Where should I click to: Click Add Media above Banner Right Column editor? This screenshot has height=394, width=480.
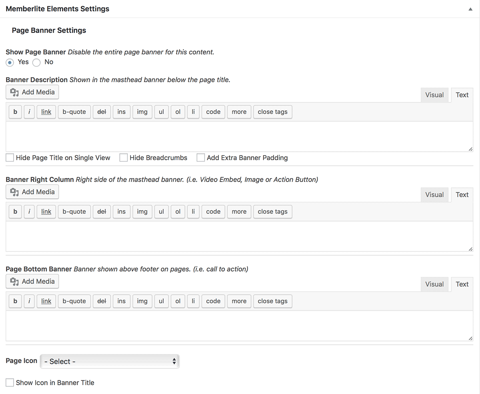coord(33,192)
